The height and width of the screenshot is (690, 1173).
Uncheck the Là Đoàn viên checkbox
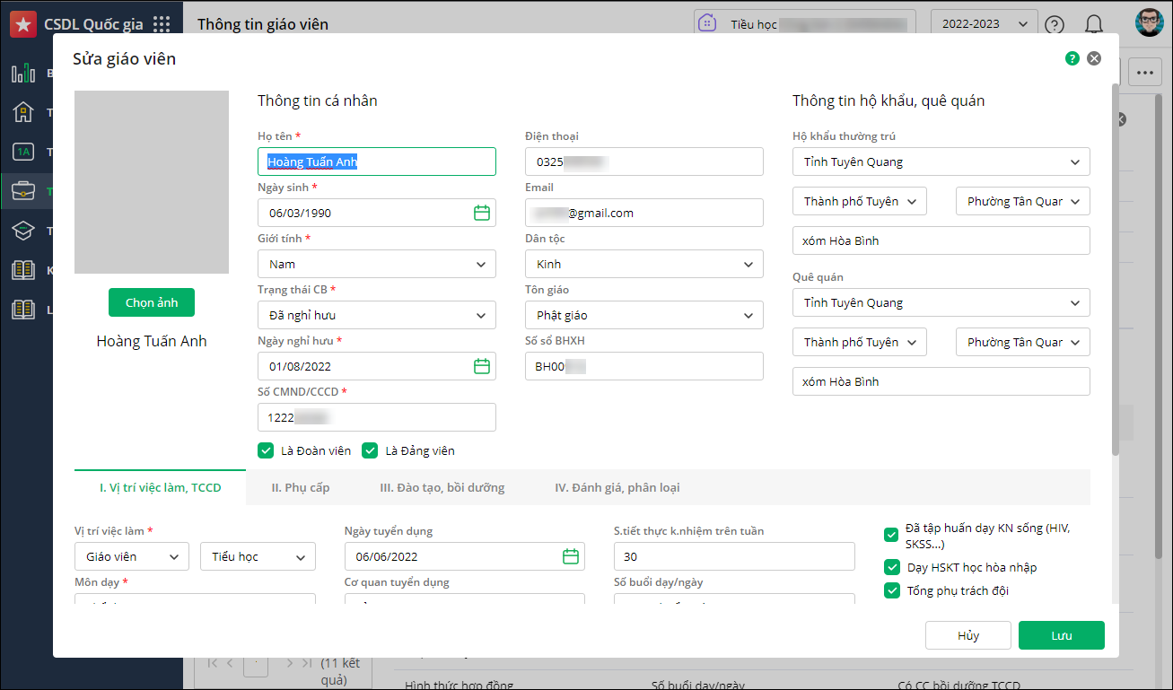(x=266, y=450)
